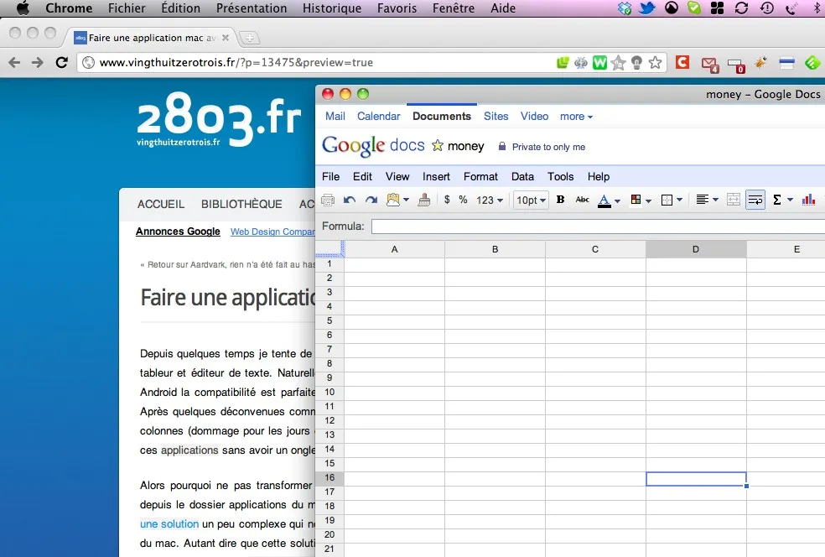Click the Undo arrow in spreadsheet toolbar

350,200
